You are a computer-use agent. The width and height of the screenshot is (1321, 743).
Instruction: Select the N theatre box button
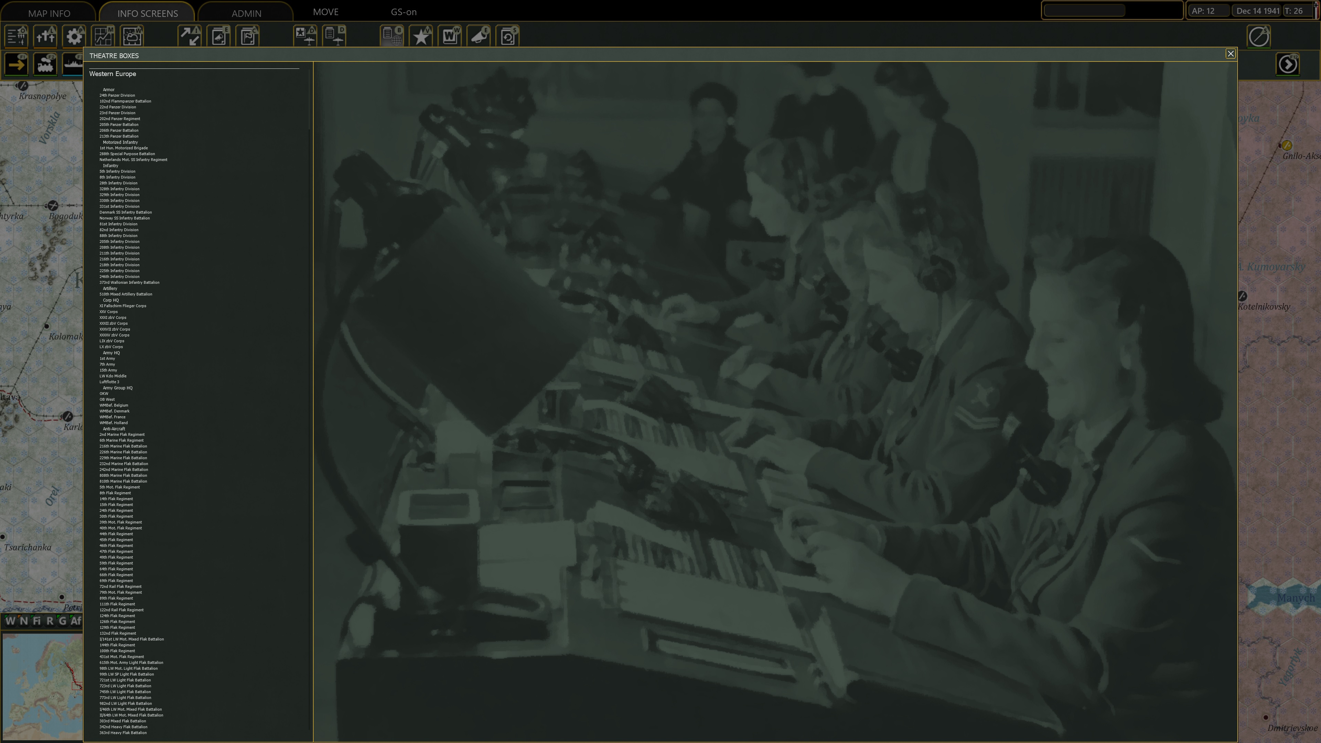click(24, 621)
